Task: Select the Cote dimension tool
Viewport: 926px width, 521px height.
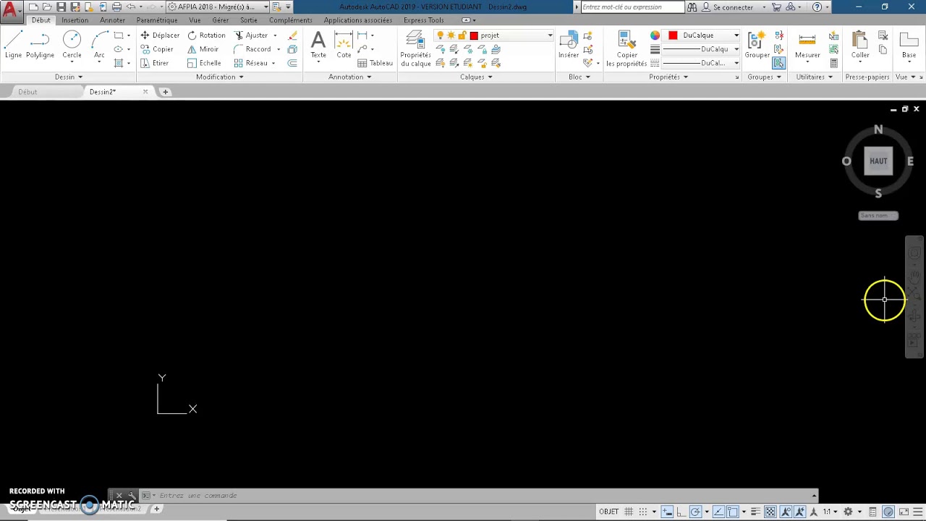Action: click(x=344, y=45)
